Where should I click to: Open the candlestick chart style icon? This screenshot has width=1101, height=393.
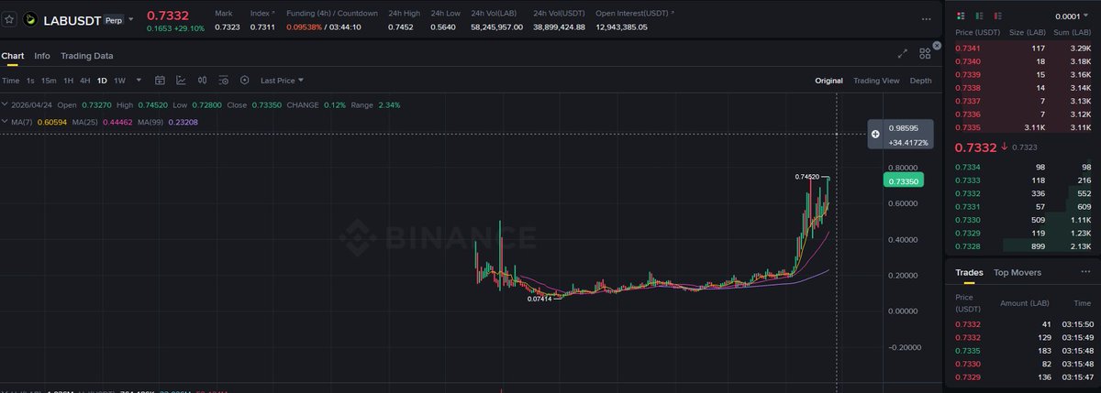pyautogui.click(x=202, y=81)
